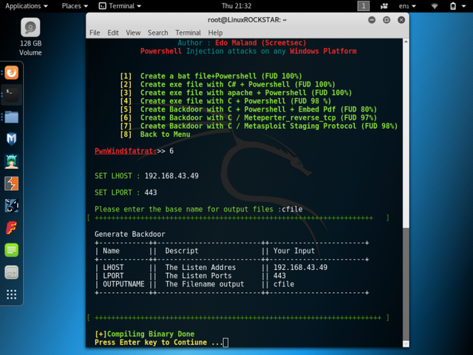Click the Wi-Fi status icon
This screenshot has width=473, height=355.
coord(435,6)
